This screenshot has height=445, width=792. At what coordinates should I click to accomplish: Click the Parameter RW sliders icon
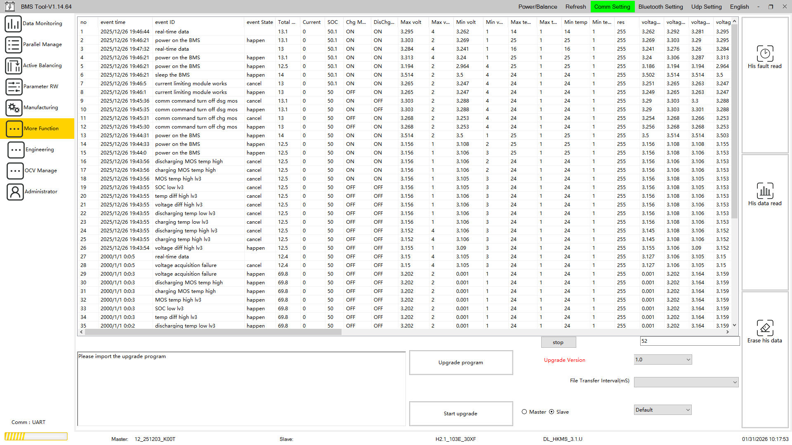[x=13, y=87]
